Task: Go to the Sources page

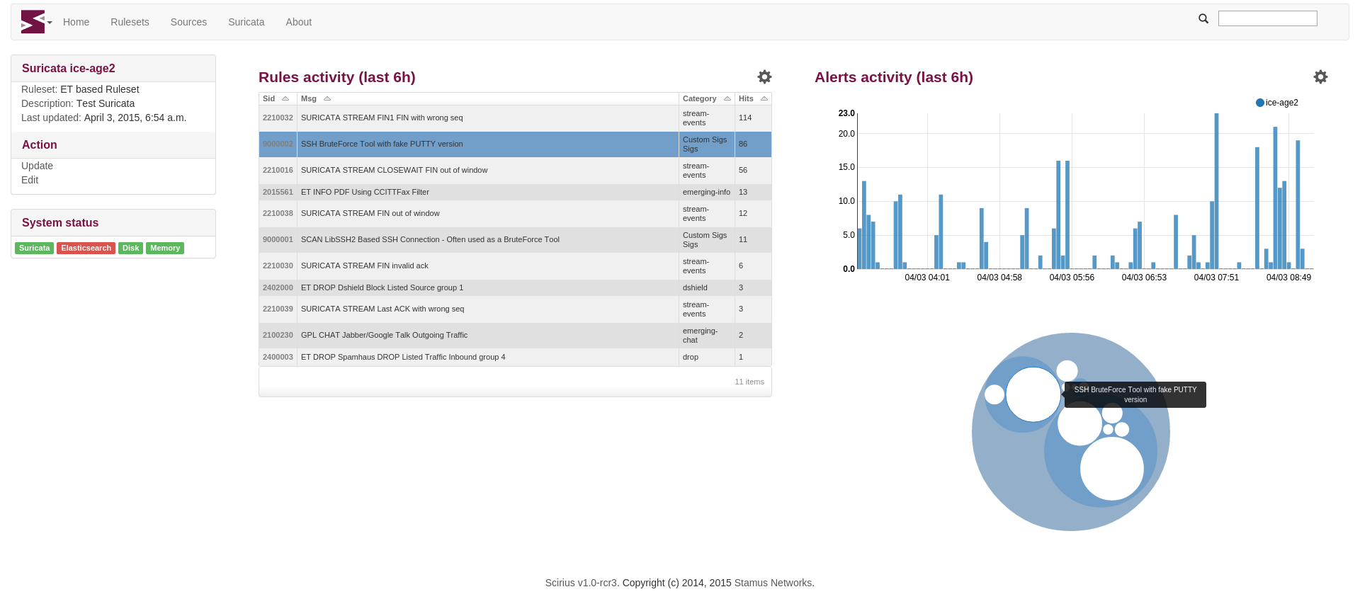Action: click(188, 22)
